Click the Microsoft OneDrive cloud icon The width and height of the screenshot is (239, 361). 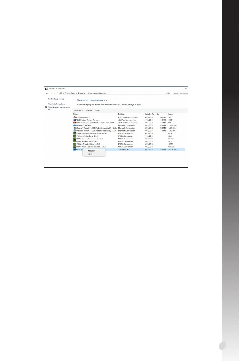pos(75,125)
